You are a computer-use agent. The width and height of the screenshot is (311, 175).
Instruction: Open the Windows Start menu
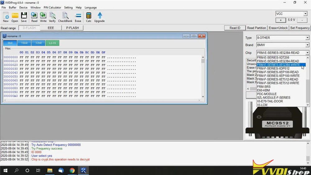coord(5,170)
